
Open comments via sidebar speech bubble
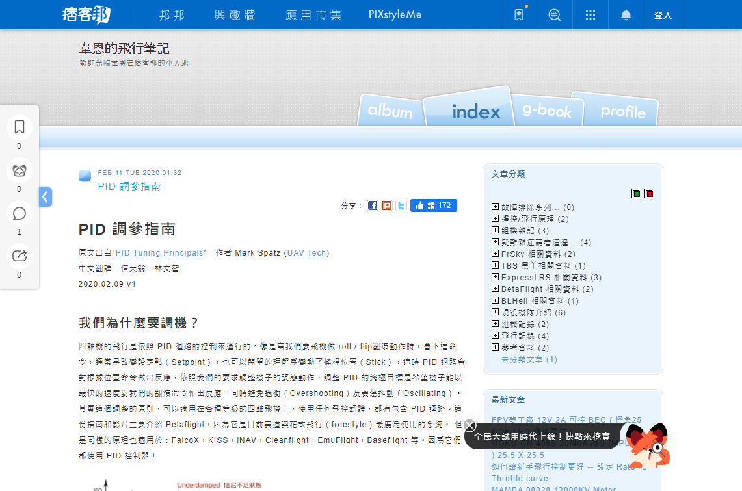coord(20,213)
